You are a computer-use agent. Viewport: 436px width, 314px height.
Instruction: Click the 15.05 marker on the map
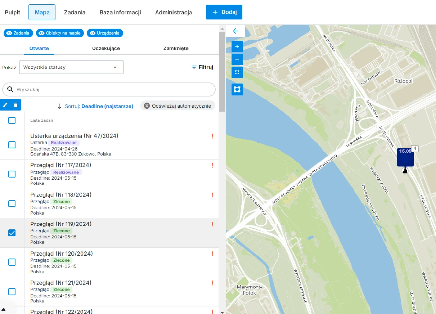[405, 157]
